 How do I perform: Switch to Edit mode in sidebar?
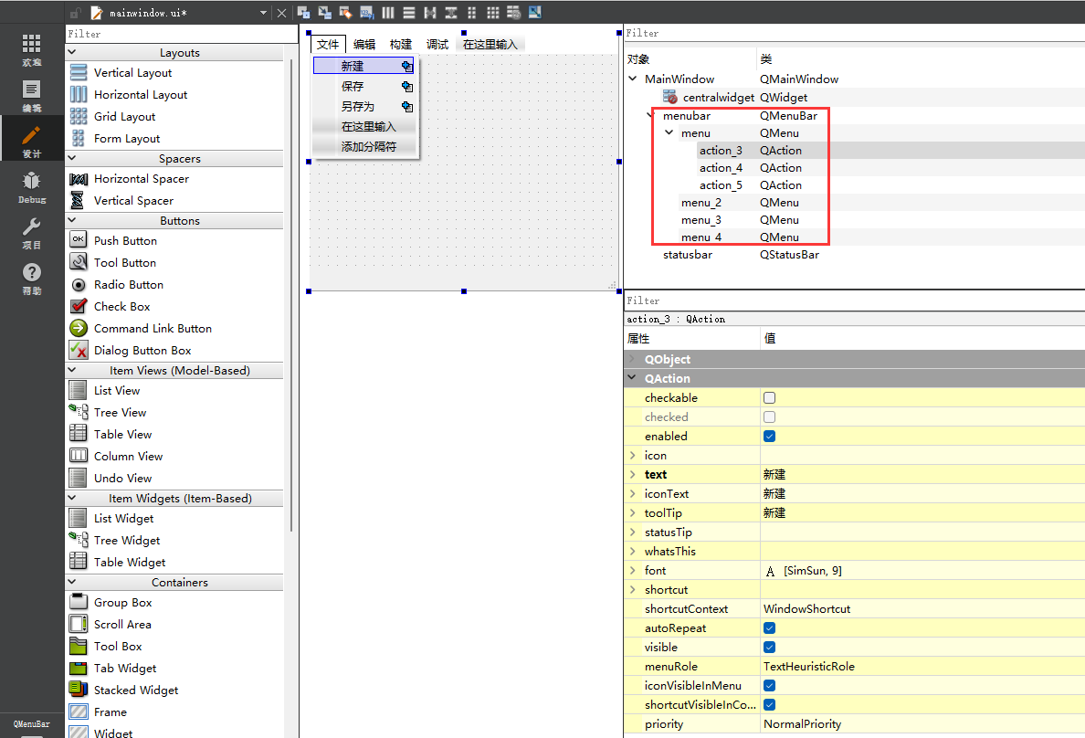(31, 96)
